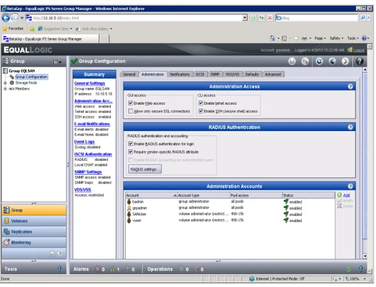
Task: Click the vertical scrollbar in configuration pane
Action: [365, 162]
